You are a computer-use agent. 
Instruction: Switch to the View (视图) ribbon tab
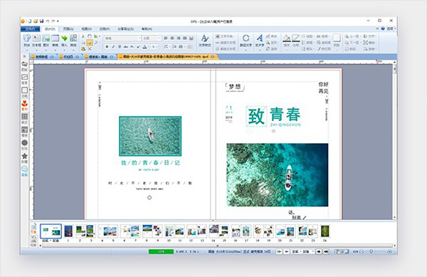pos(87,28)
